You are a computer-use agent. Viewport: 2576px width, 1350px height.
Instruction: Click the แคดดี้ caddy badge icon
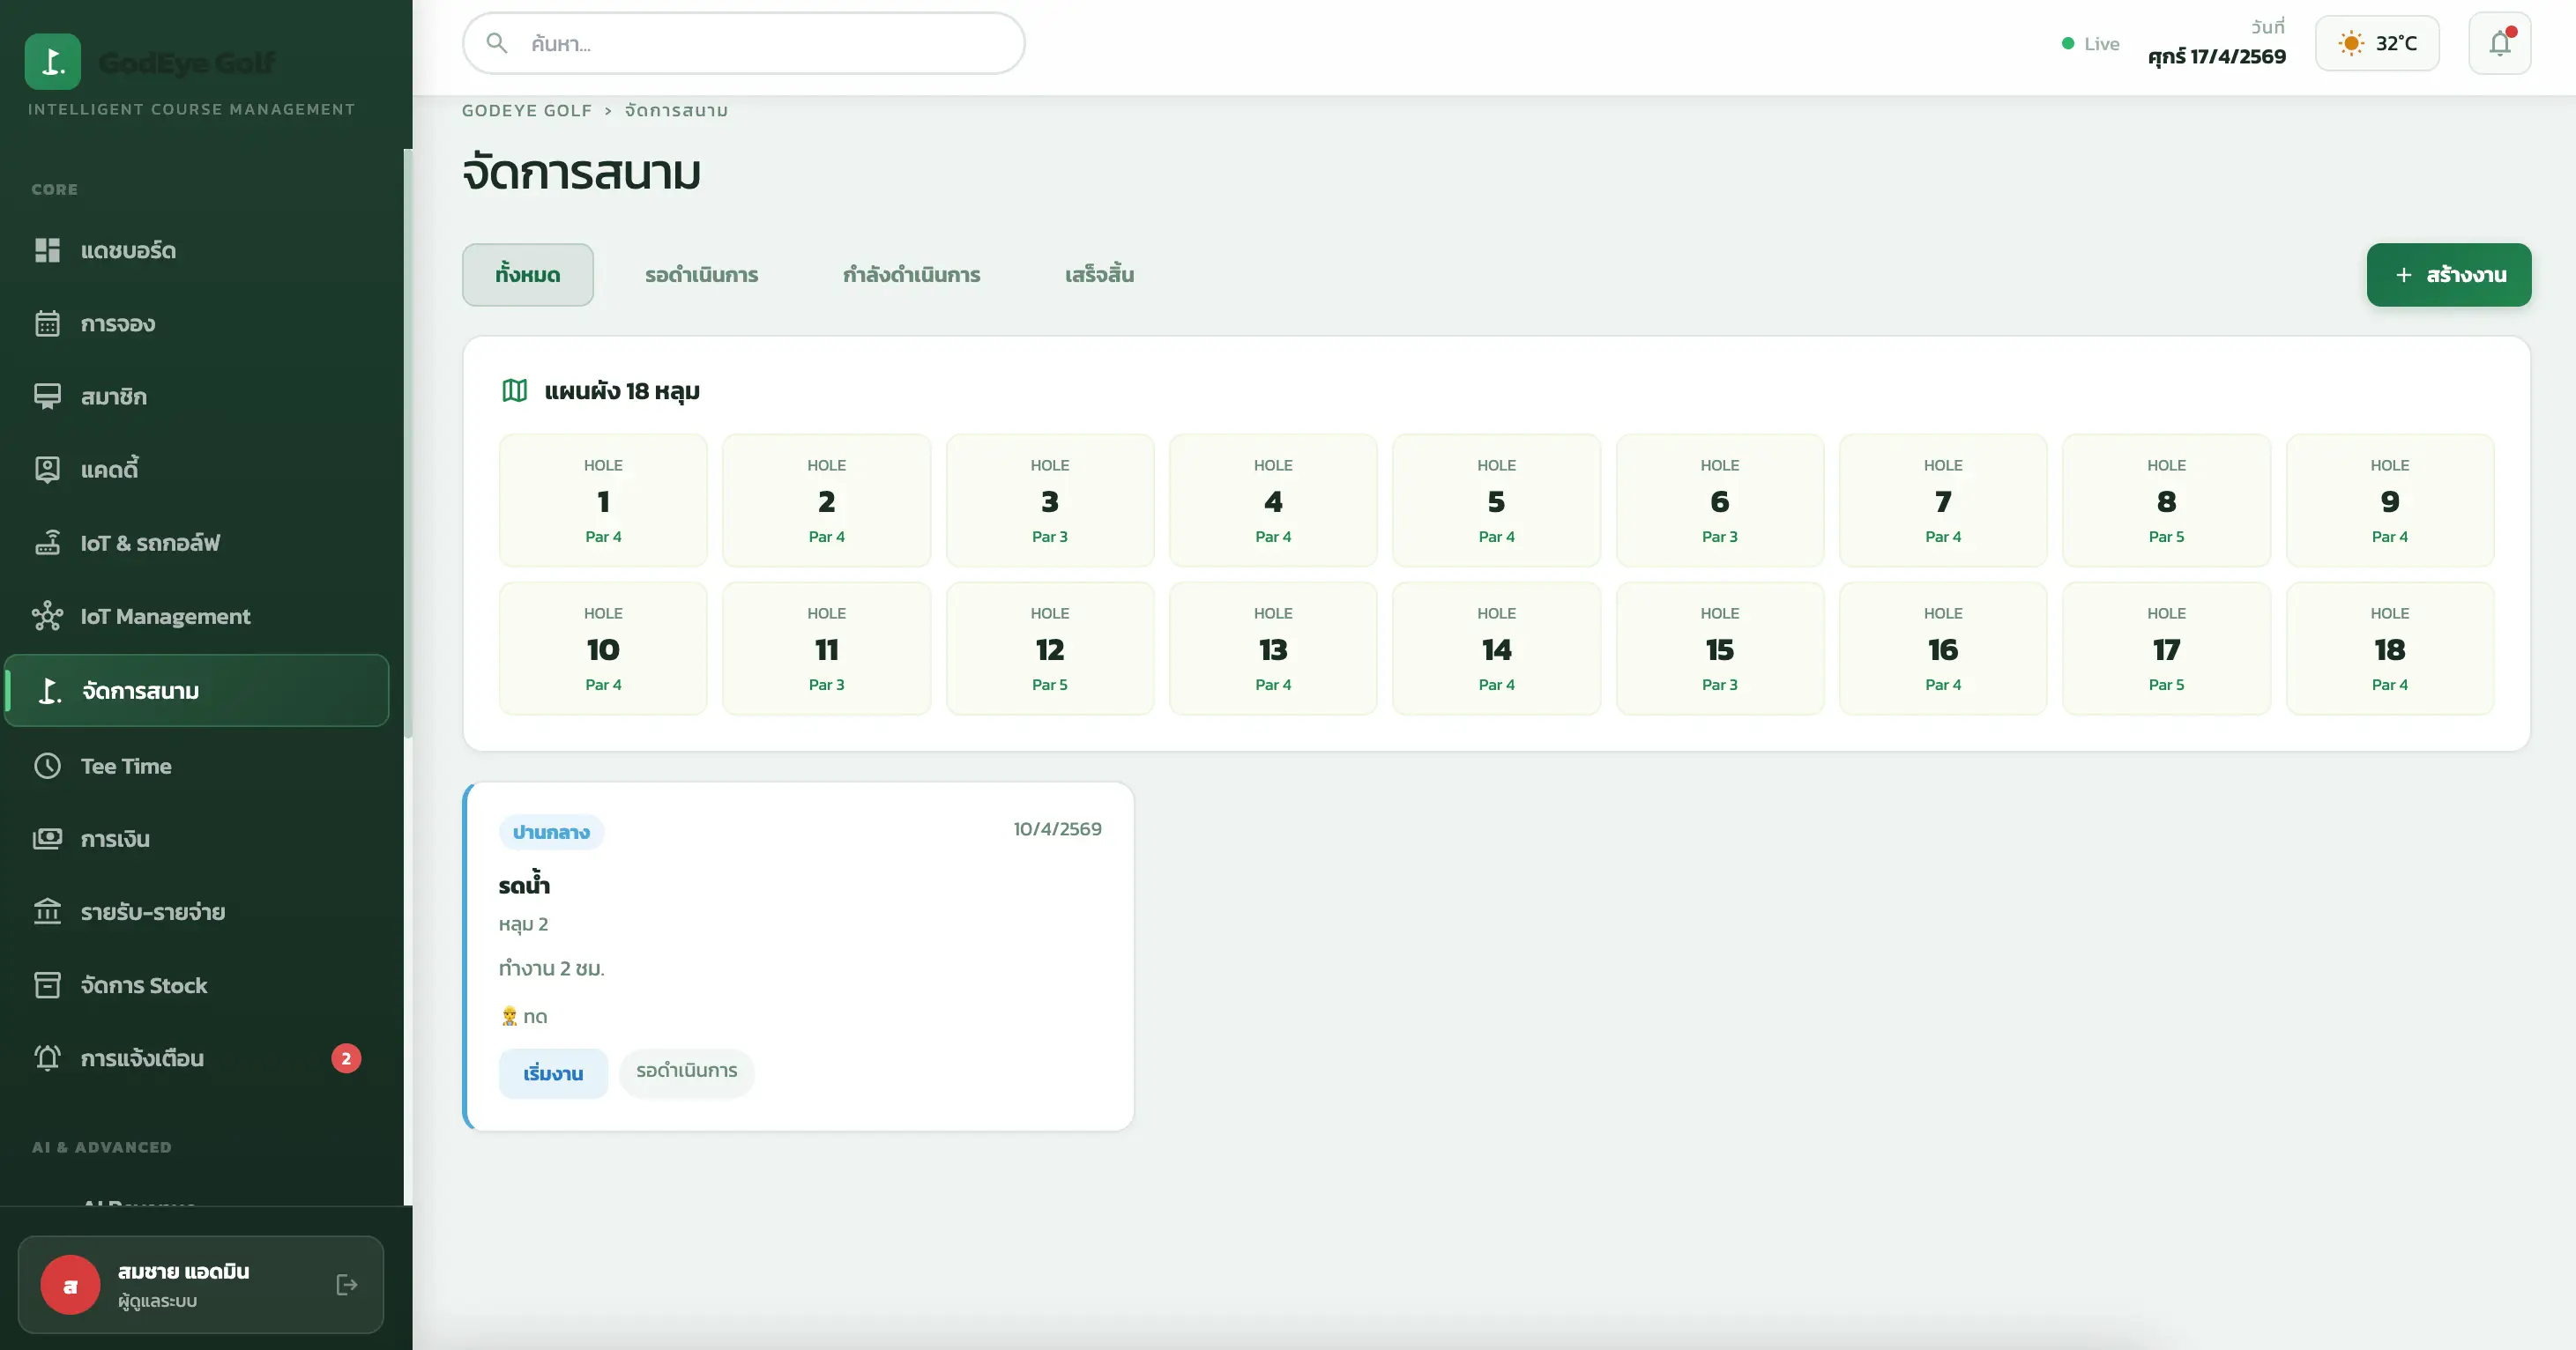coord(47,470)
